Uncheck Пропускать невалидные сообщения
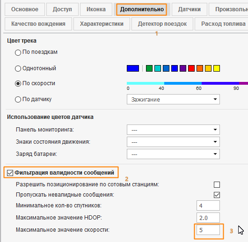Image resolution: width=248 pixels, height=242 pixels. pyautogui.click(x=217, y=195)
